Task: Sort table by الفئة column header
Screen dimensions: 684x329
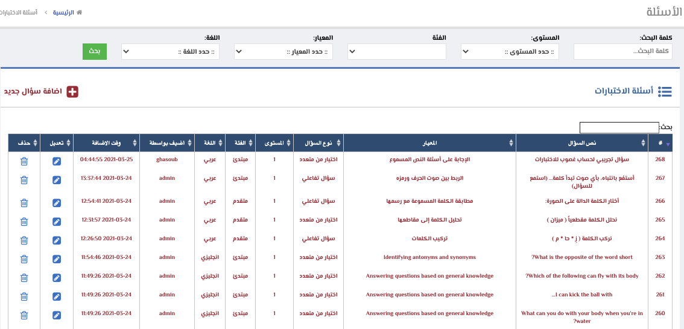Action: coord(240,142)
